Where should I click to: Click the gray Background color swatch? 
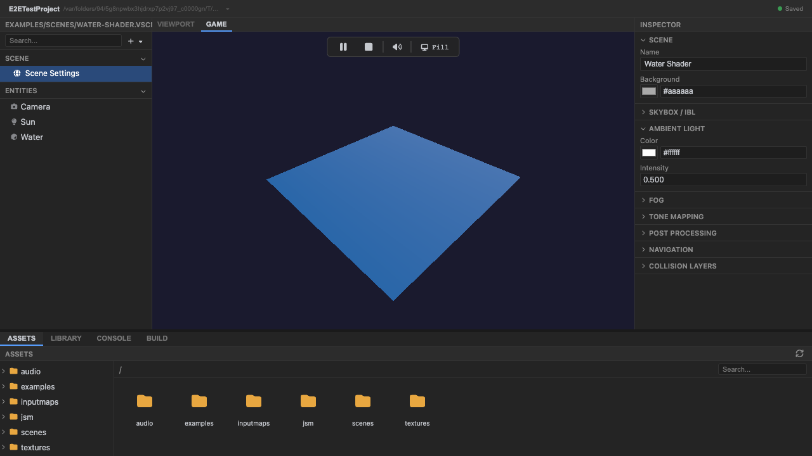point(648,91)
